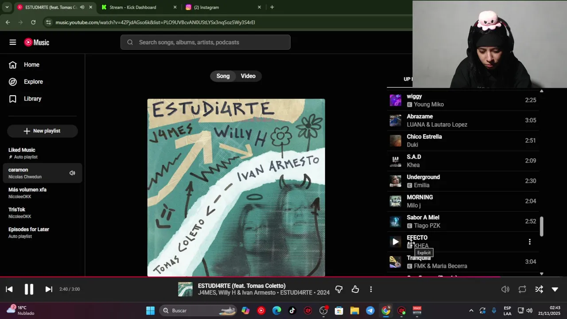Select the Chico Estrella track by Duki
567x319 pixels.
pyautogui.click(x=464, y=140)
